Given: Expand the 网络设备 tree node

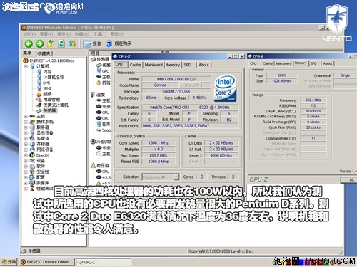Looking at the screenshot, I should click(26, 150).
